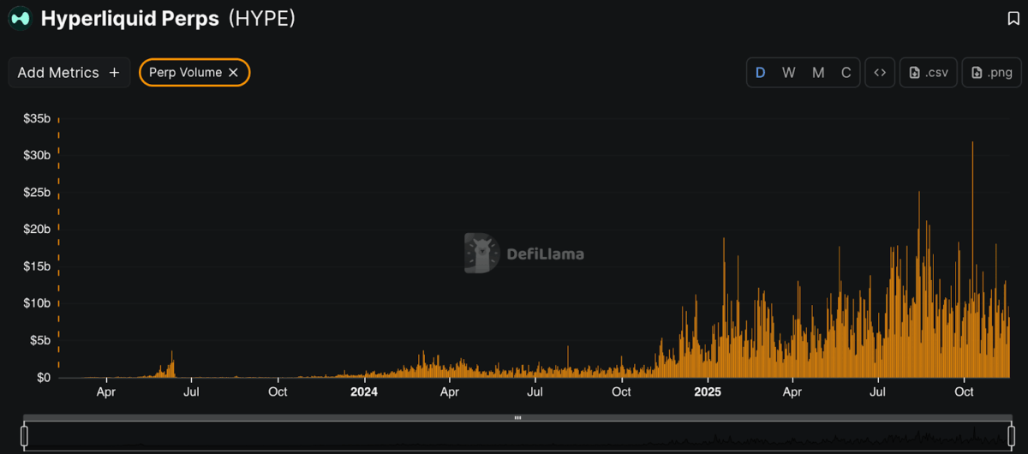Viewport: 1028px width, 454px height.
Task: Click the right handle of range slider
Action: (x=1011, y=436)
